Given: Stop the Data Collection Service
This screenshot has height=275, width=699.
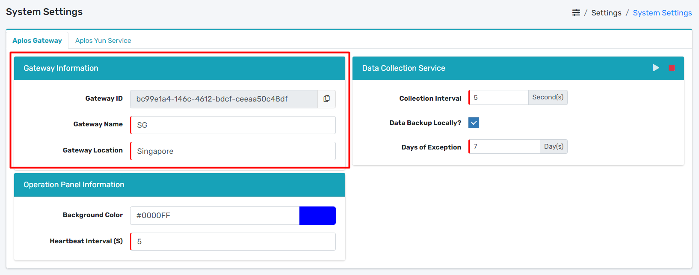Looking at the screenshot, I should click(x=672, y=68).
